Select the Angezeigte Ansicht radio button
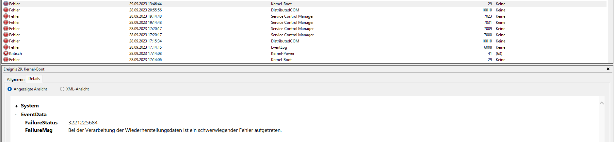The image size is (615, 142). (10, 89)
